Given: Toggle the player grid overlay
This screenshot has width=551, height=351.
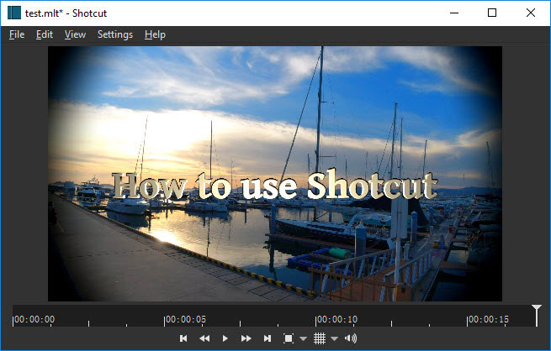Looking at the screenshot, I should tap(320, 338).
